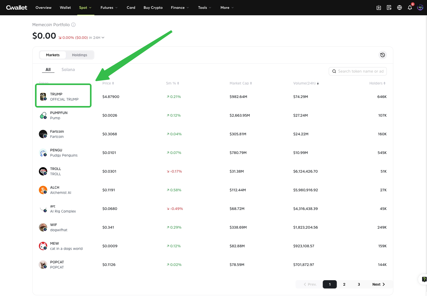This screenshot has width=427, height=296.
Task: Click the history clock icon
Action: coord(382,55)
